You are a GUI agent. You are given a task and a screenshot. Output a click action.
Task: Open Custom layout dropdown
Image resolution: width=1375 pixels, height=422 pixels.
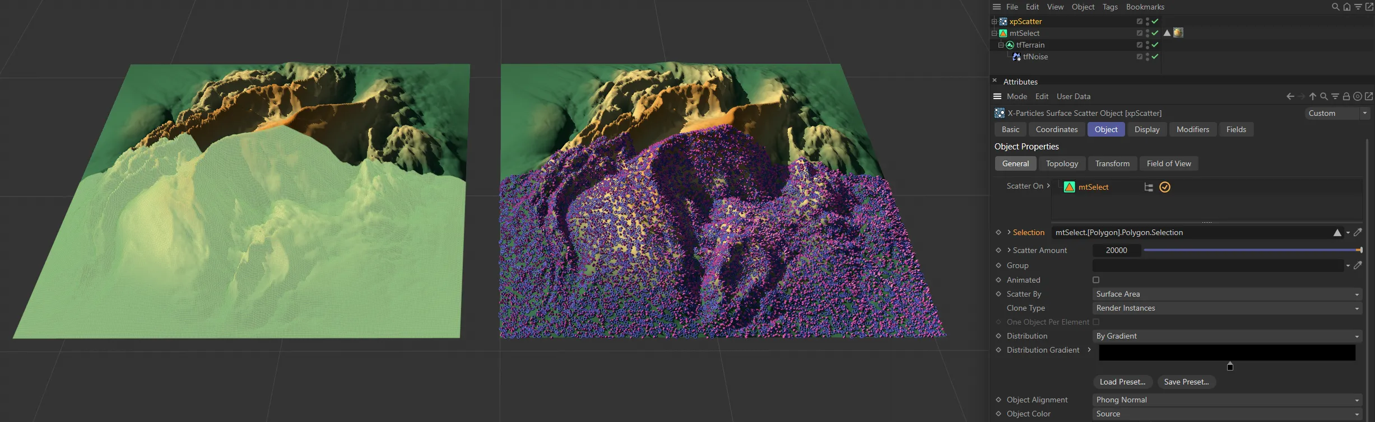point(1337,113)
